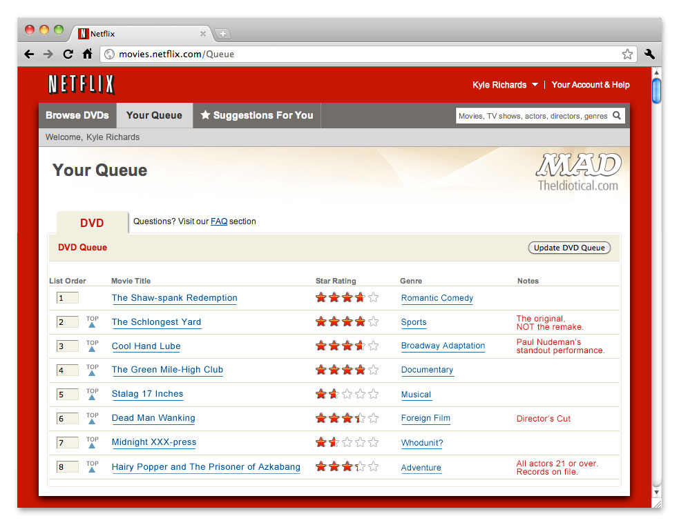Click the Update DVD Queue button

pyautogui.click(x=569, y=248)
